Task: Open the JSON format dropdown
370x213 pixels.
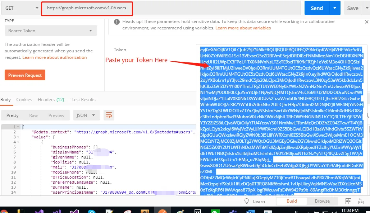Action: 86,115
